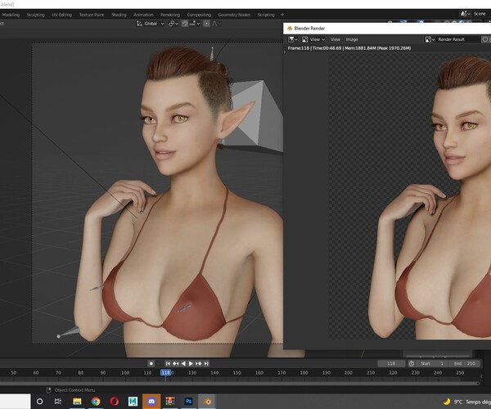
Task: Toggle proportional editing button
Action: [206, 24]
